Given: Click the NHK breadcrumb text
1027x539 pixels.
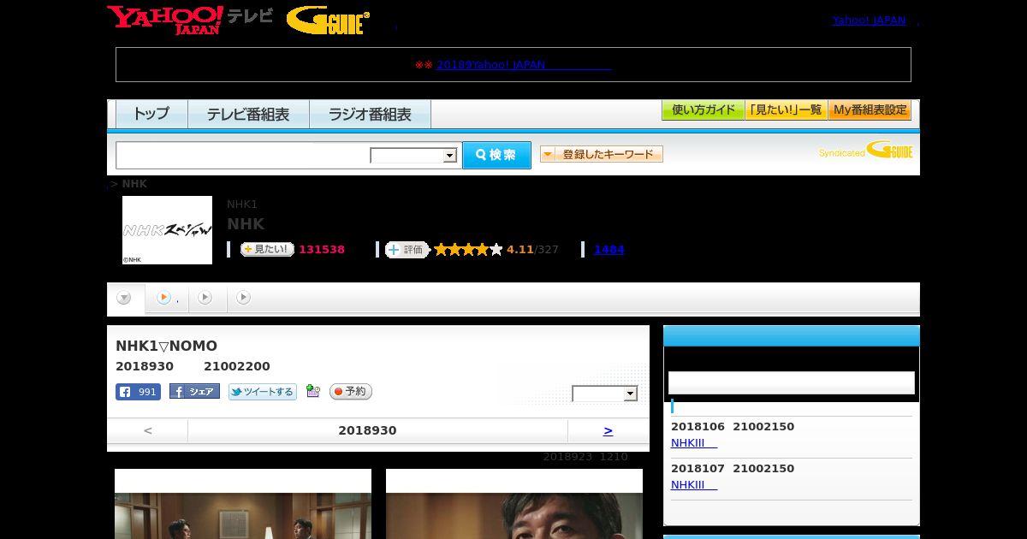Looking at the screenshot, I should click(134, 184).
